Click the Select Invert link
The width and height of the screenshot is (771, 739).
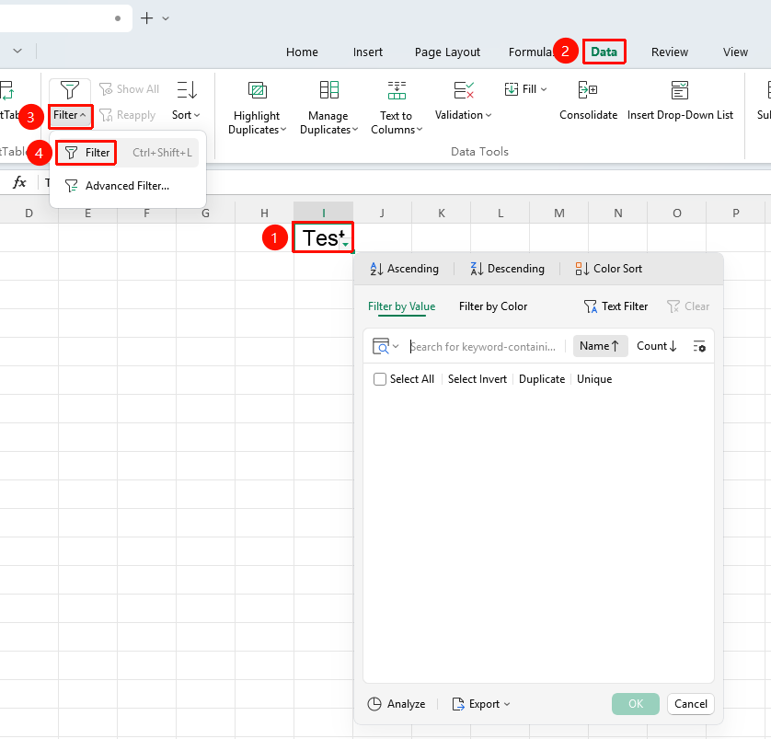[477, 379]
